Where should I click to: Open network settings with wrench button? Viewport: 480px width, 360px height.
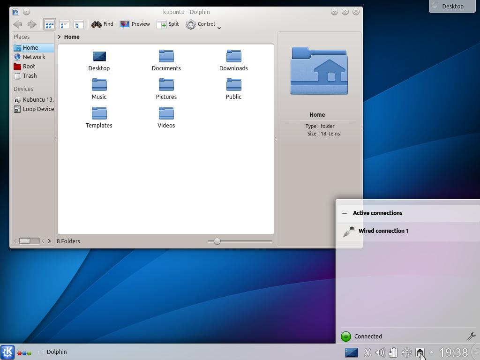[472, 336]
